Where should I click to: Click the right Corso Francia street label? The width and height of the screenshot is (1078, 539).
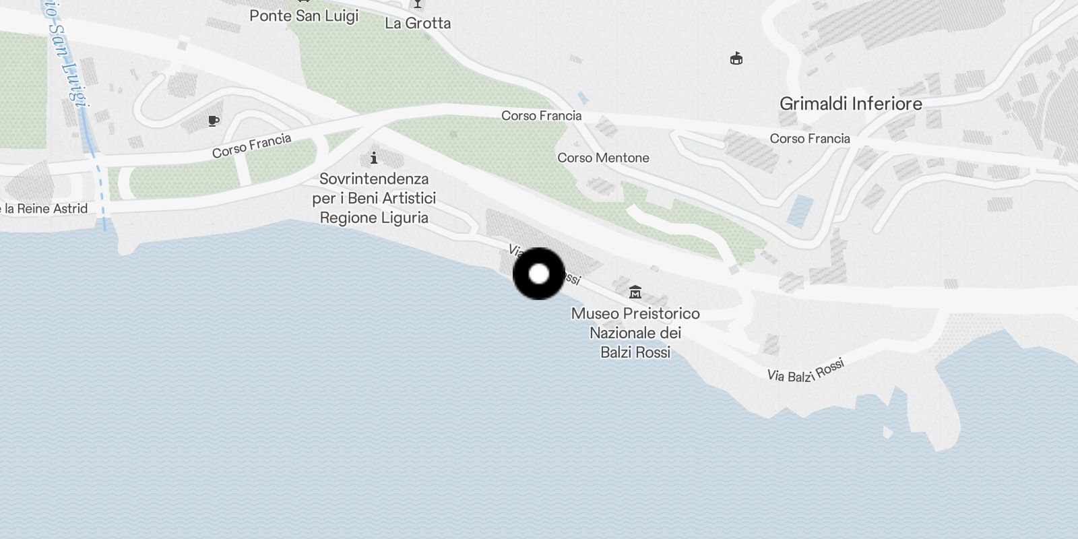pyautogui.click(x=810, y=139)
